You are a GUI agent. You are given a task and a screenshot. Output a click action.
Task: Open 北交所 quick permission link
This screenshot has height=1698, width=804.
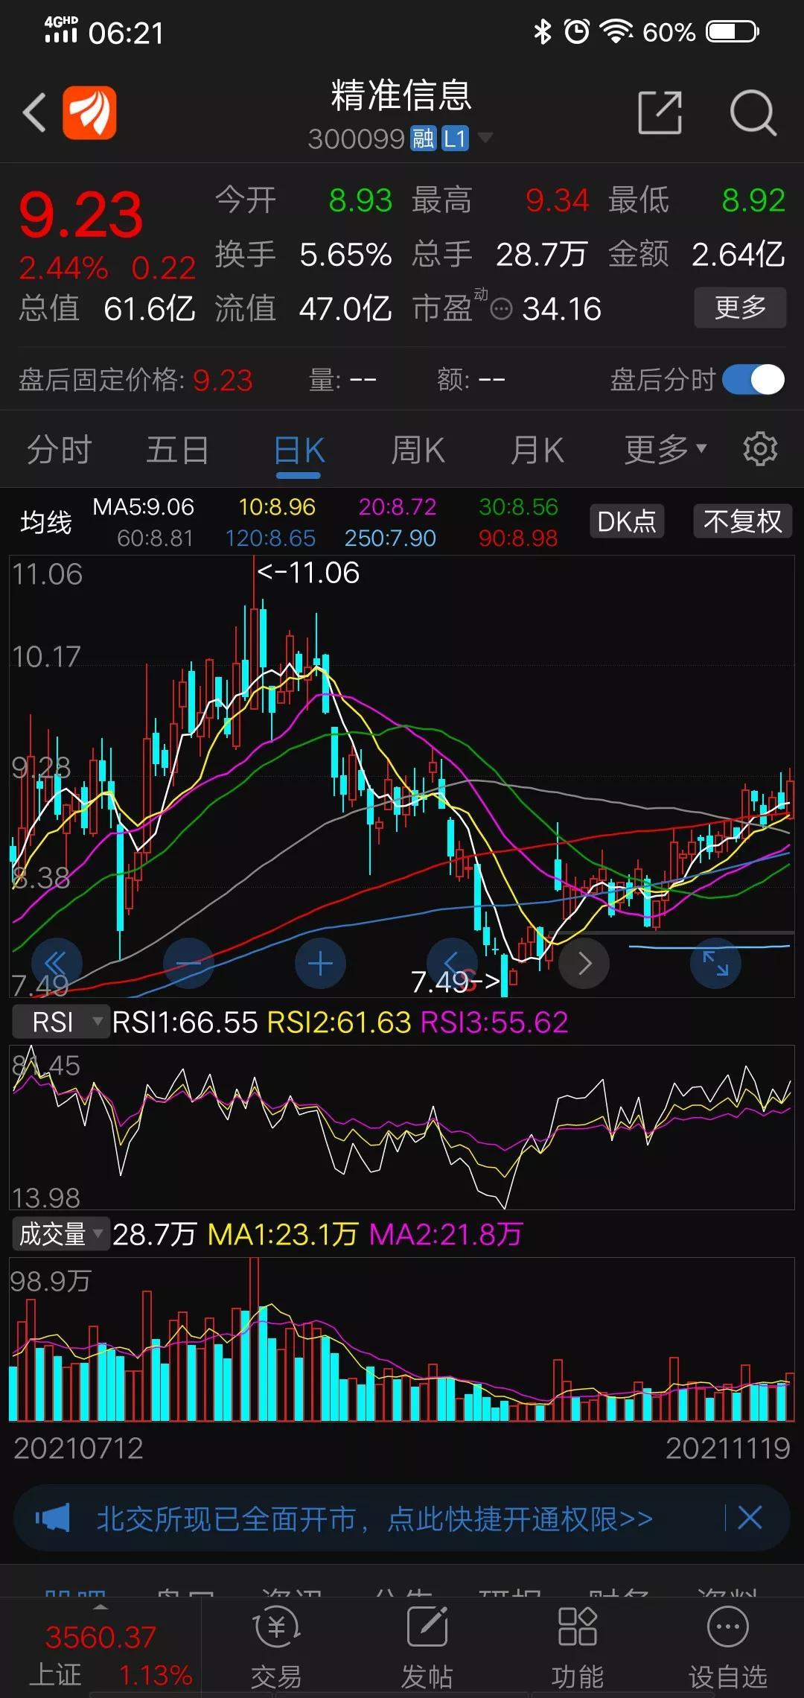[374, 1519]
